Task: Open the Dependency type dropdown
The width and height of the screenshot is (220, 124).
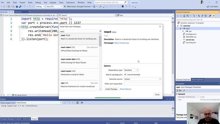Action: pyautogui.click(x=131, y=70)
